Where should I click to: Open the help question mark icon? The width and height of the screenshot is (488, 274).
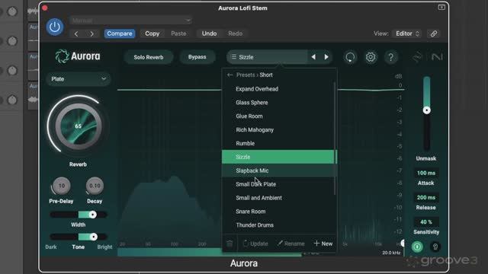click(x=391, y=57)
